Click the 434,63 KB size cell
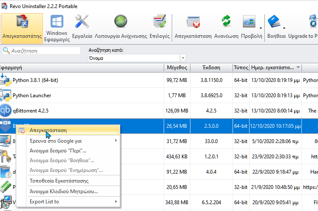 coord(177,157)
